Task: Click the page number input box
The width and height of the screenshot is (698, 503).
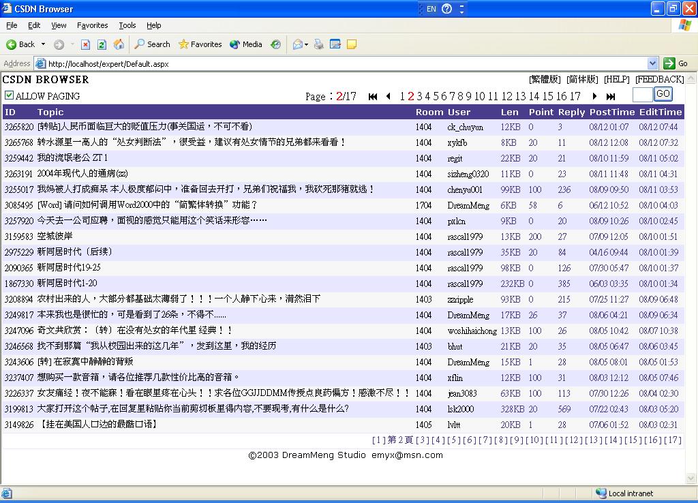Action: pos(642,95)
